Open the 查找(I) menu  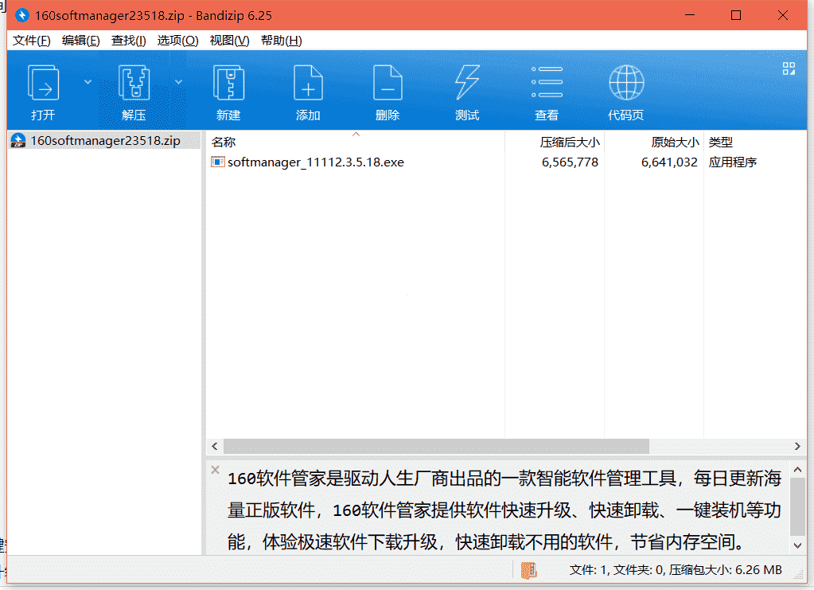[128, 41]
